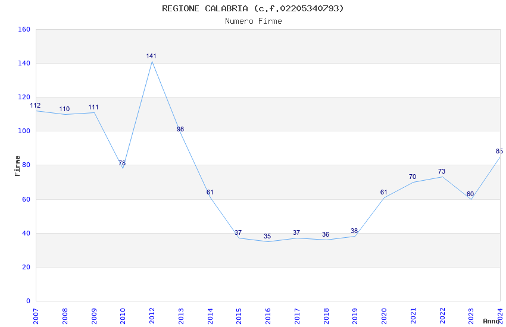Click the y-axis value 60
This screenshot has width=506, height=327.
click(x=26, y=199)
